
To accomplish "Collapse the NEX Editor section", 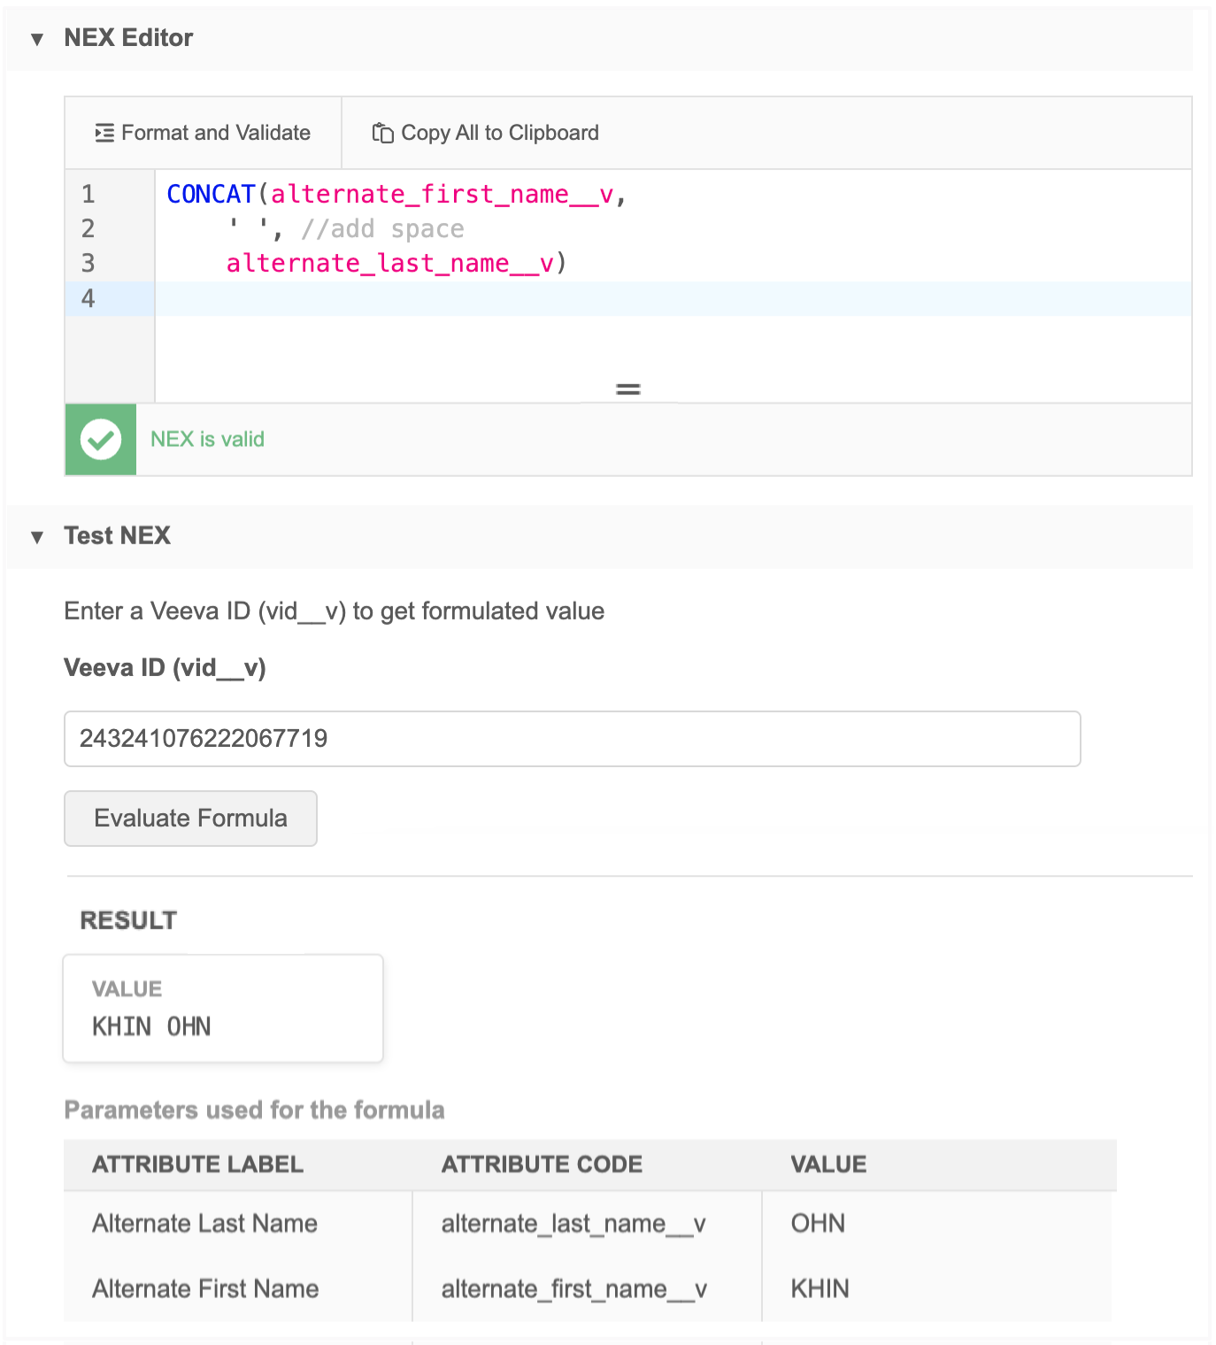I will click(x=37, y=39).
